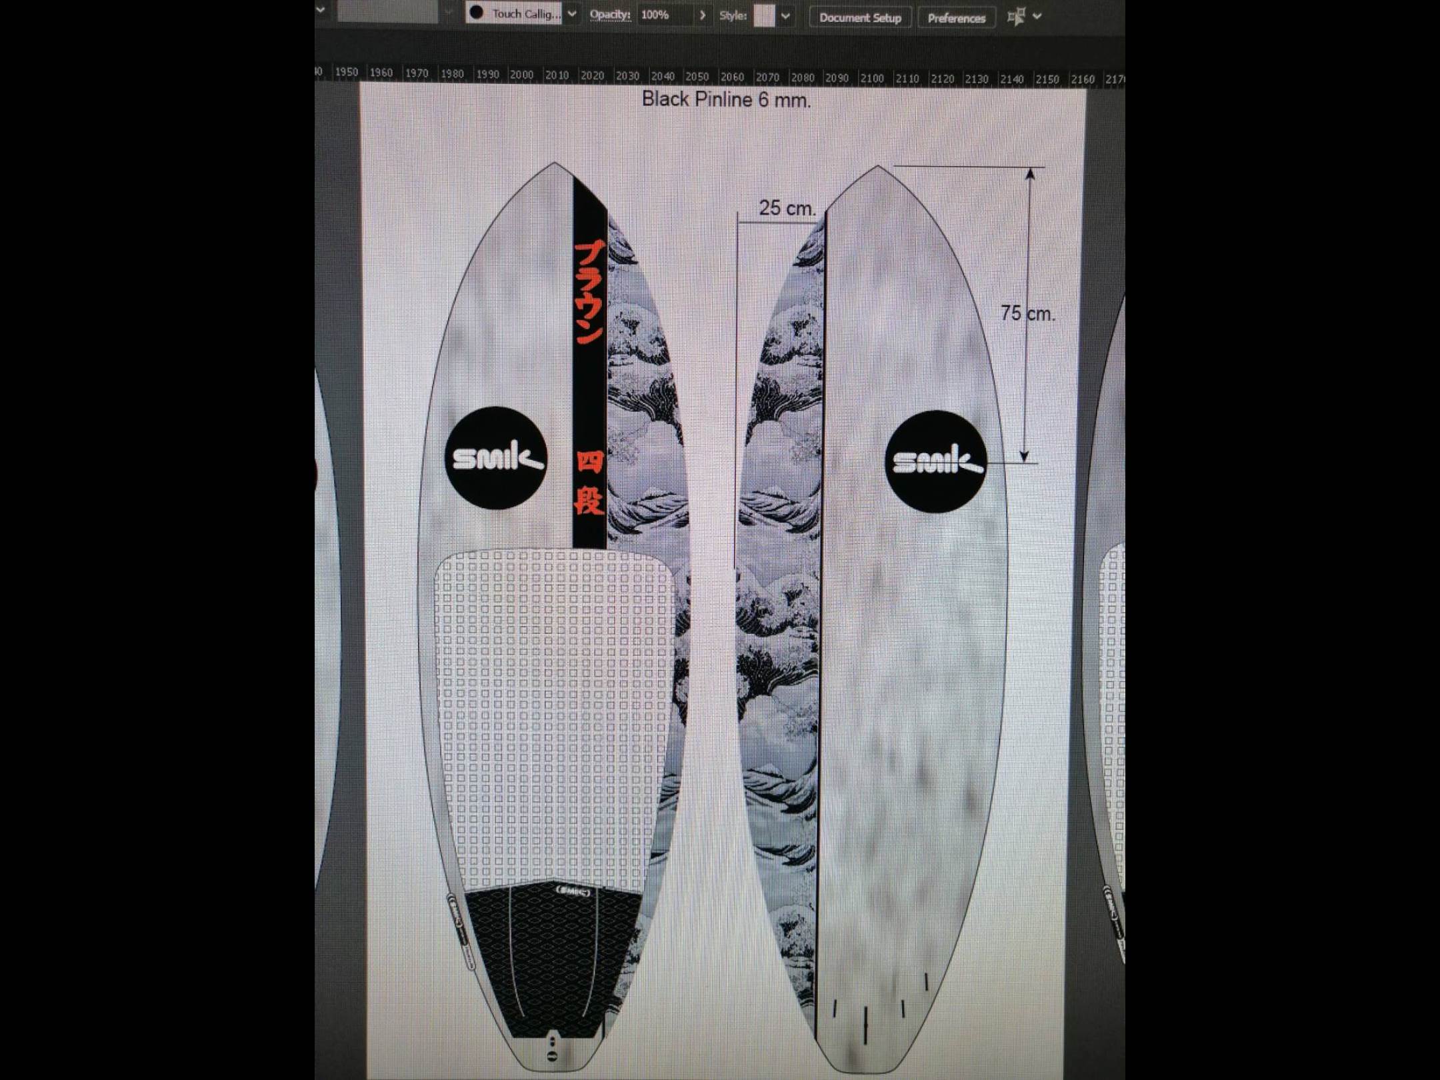
Task: Expand the chevron beside the align icon
Action: pos(1037,17)
